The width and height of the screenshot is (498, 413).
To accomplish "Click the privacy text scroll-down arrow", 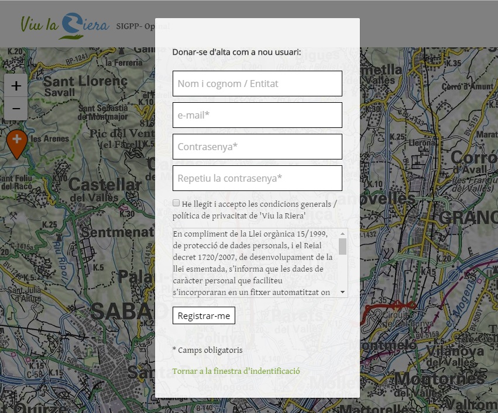I will click(x=342, y=292).
